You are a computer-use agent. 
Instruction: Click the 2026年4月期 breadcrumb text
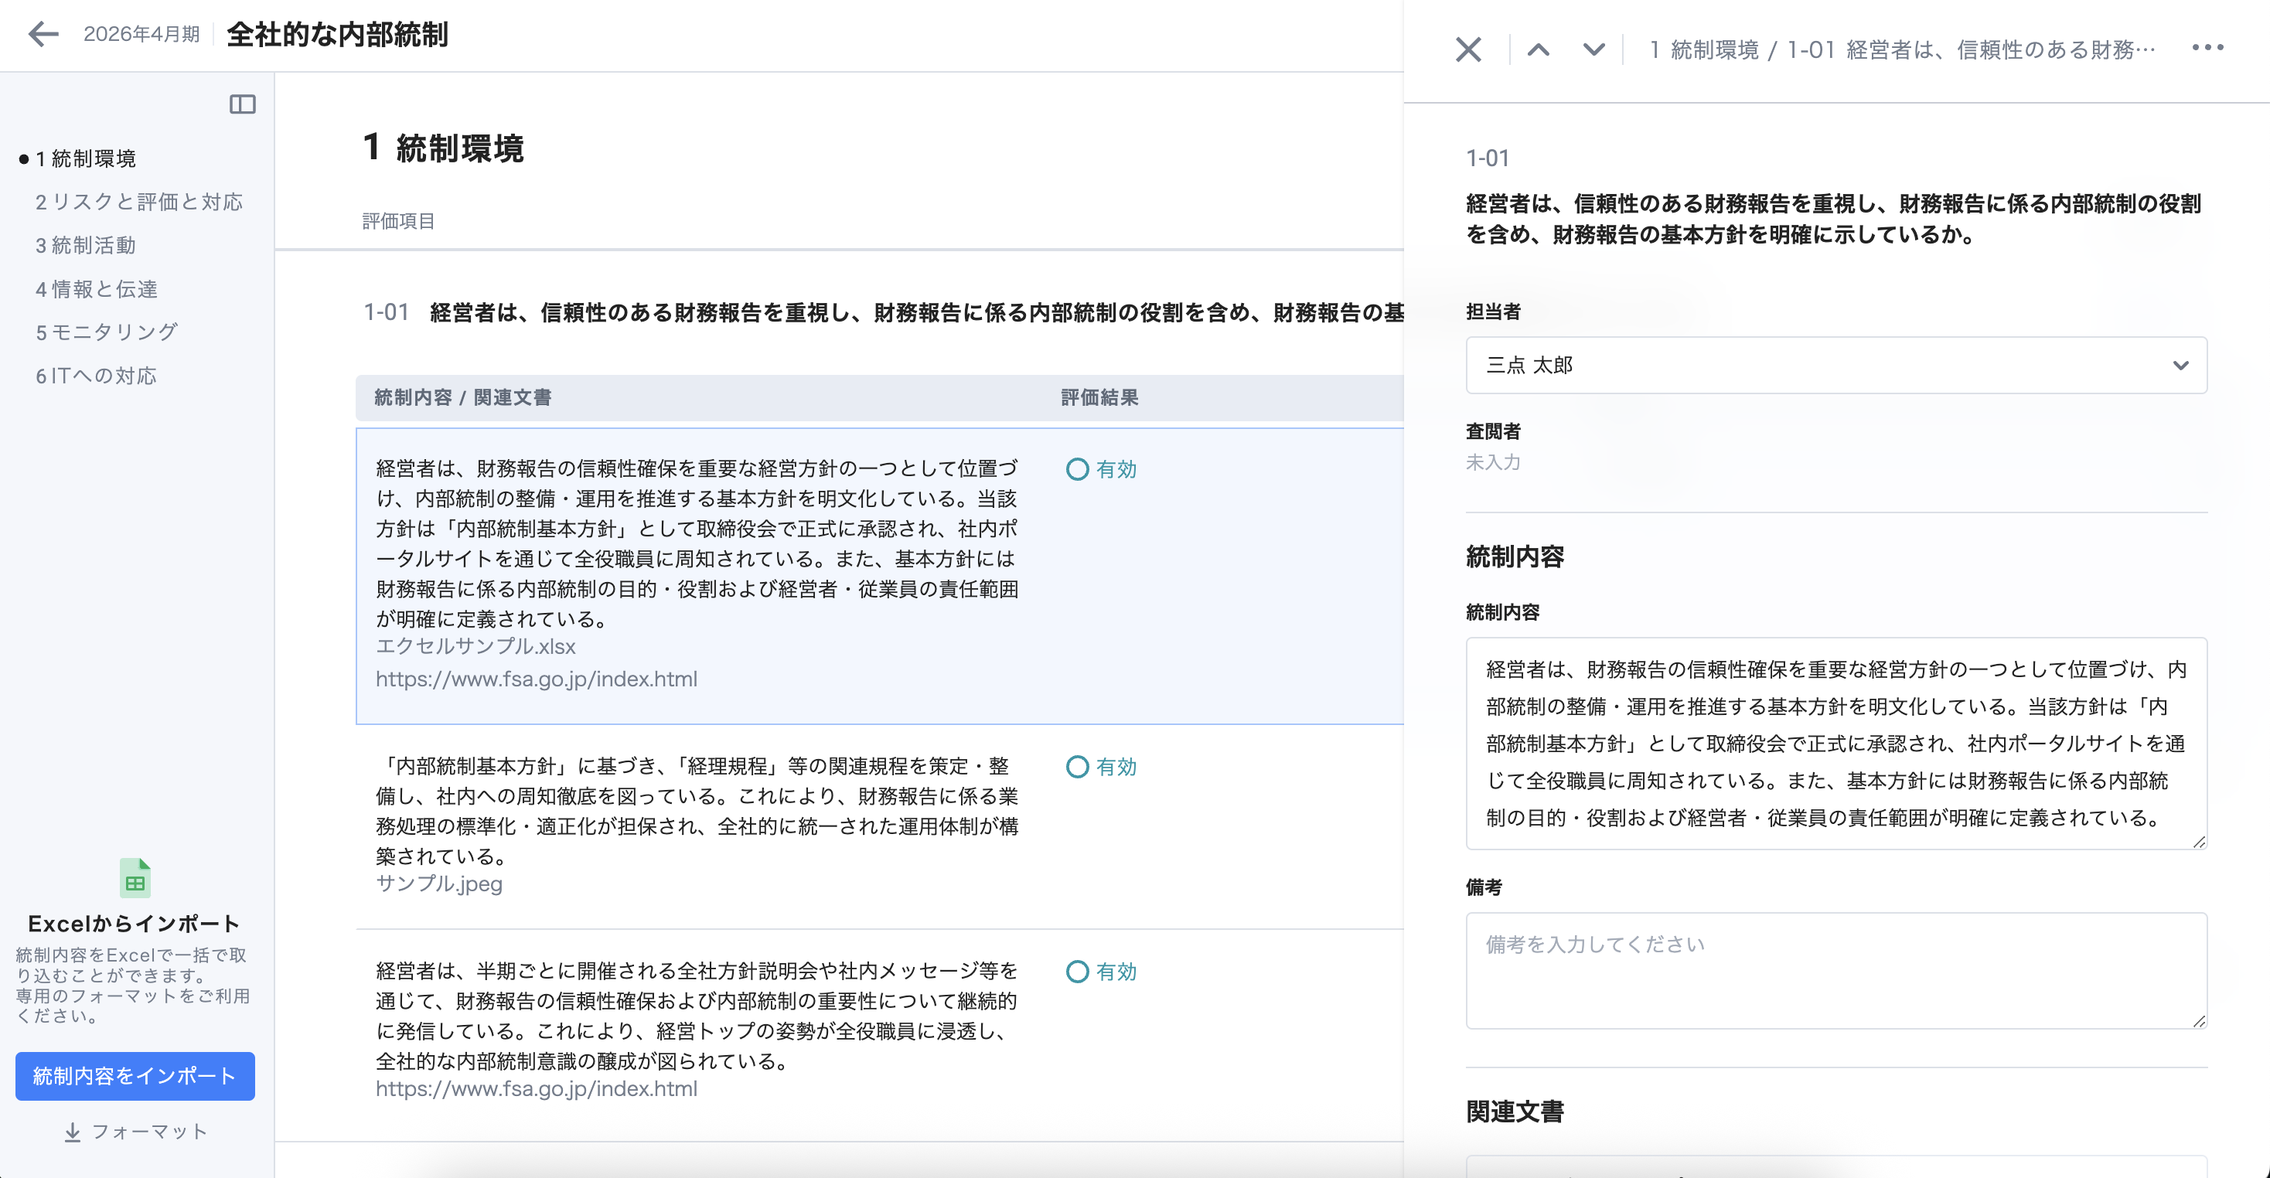142,34
